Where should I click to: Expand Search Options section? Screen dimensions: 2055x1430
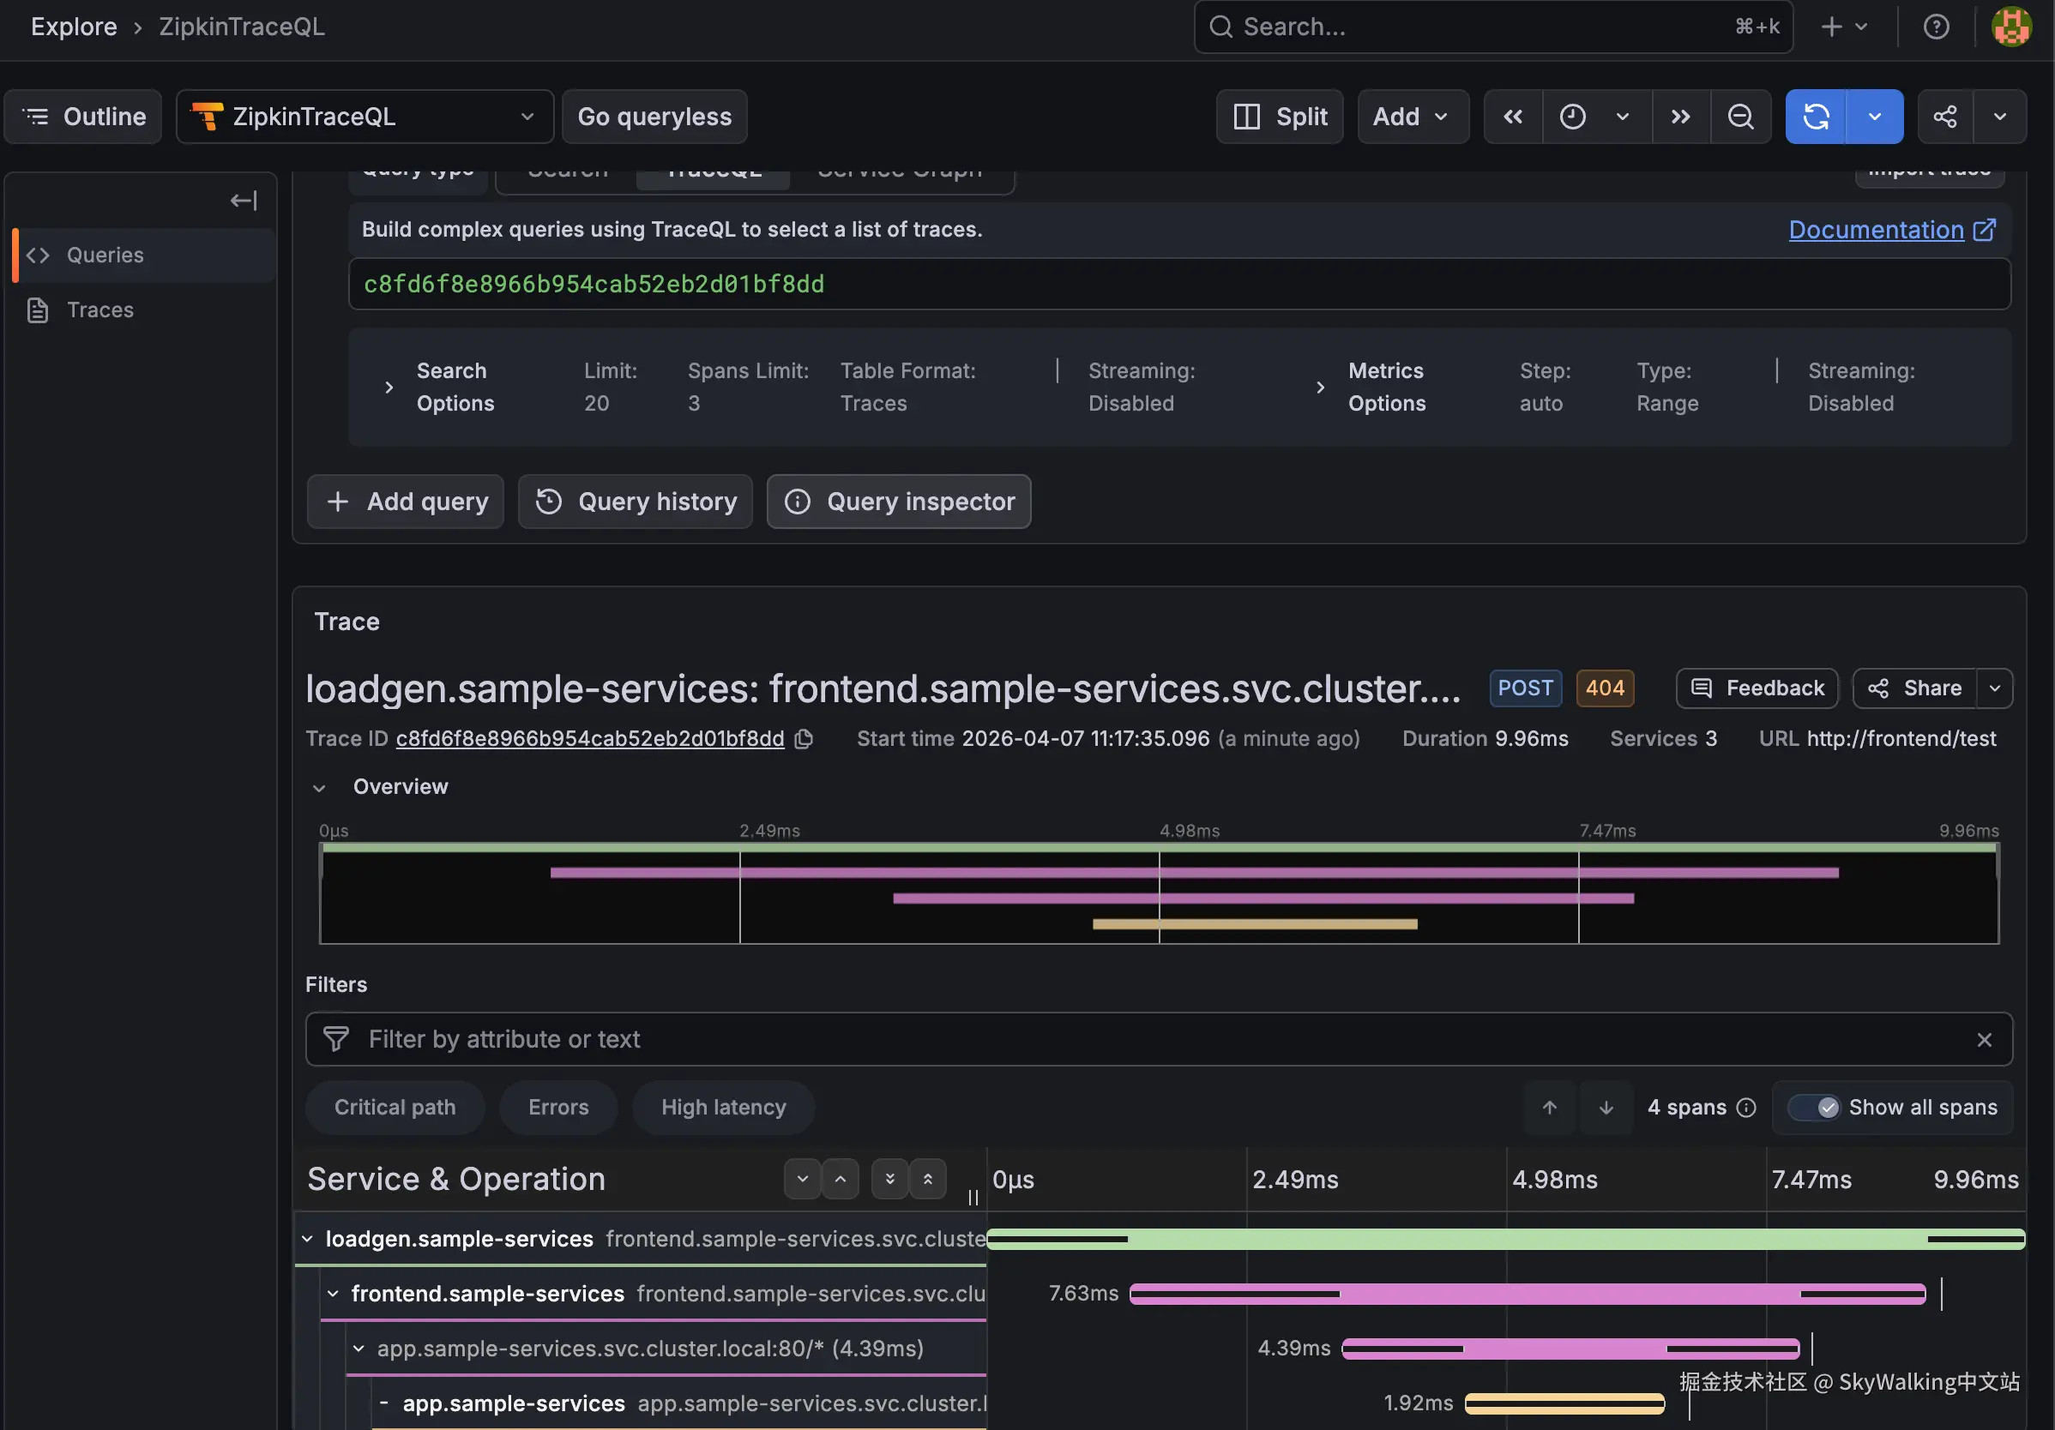coord(389,388)
